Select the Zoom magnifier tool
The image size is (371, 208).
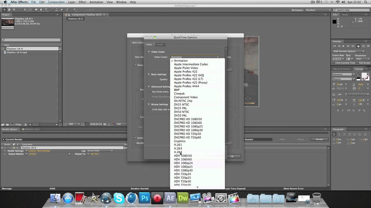pyautogui.click(x=14, y=10)
